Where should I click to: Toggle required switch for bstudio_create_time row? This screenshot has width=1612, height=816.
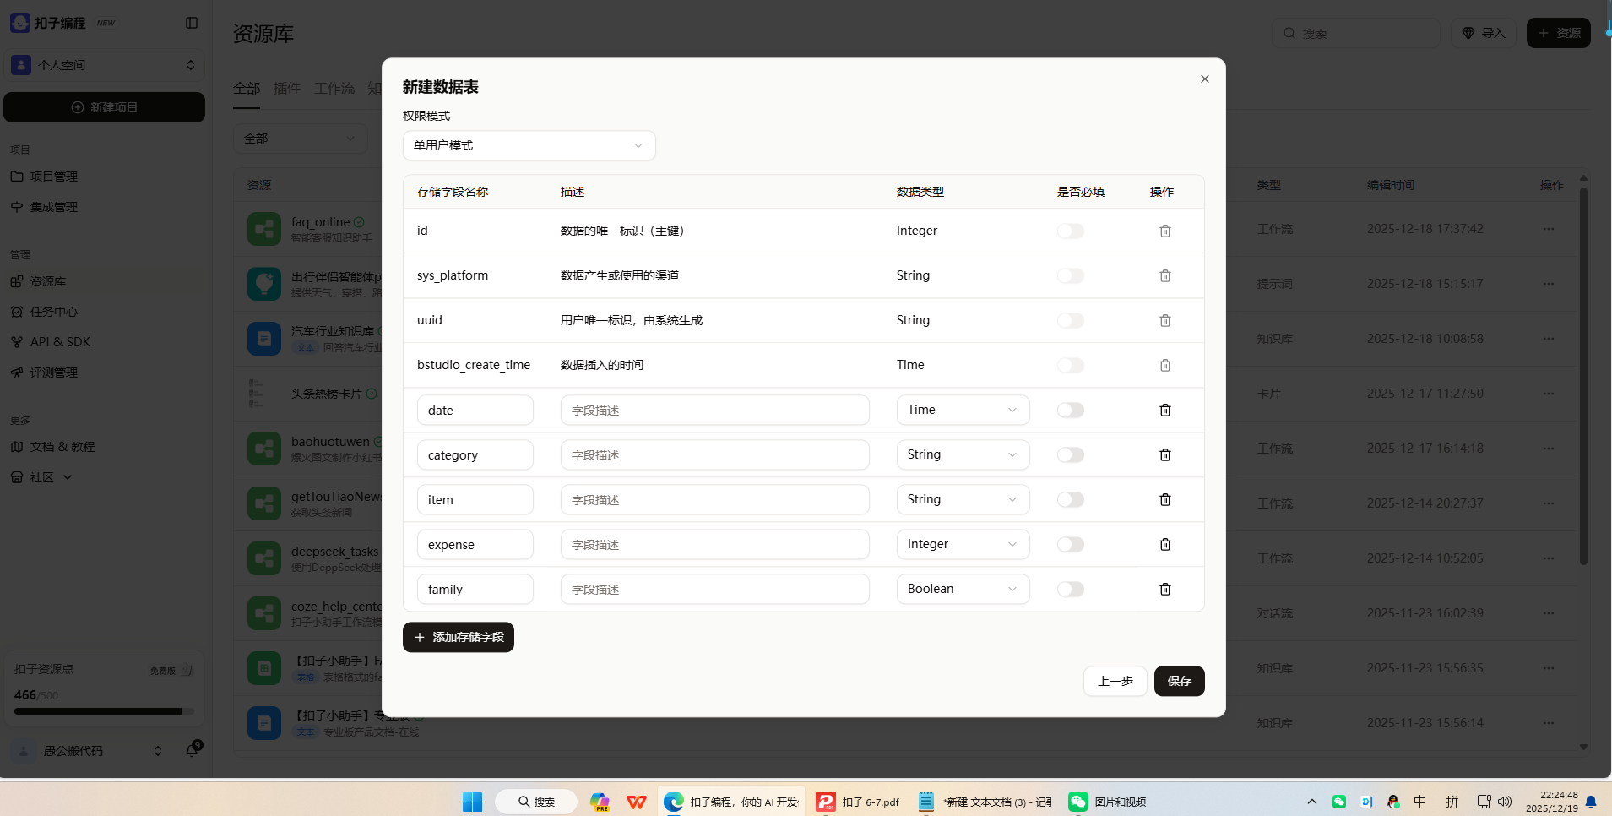tap(1071, 365)
